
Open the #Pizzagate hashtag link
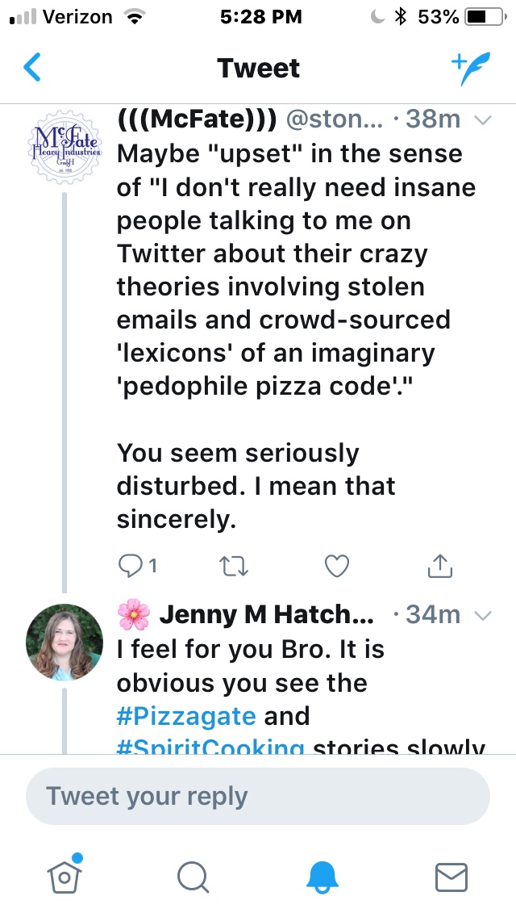185,716
